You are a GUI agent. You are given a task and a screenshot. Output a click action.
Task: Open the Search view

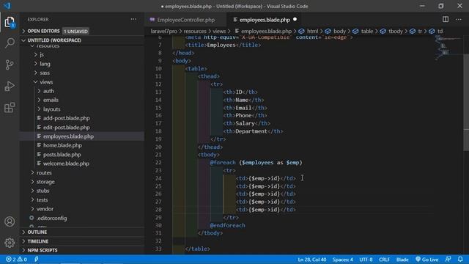[10, 43]
